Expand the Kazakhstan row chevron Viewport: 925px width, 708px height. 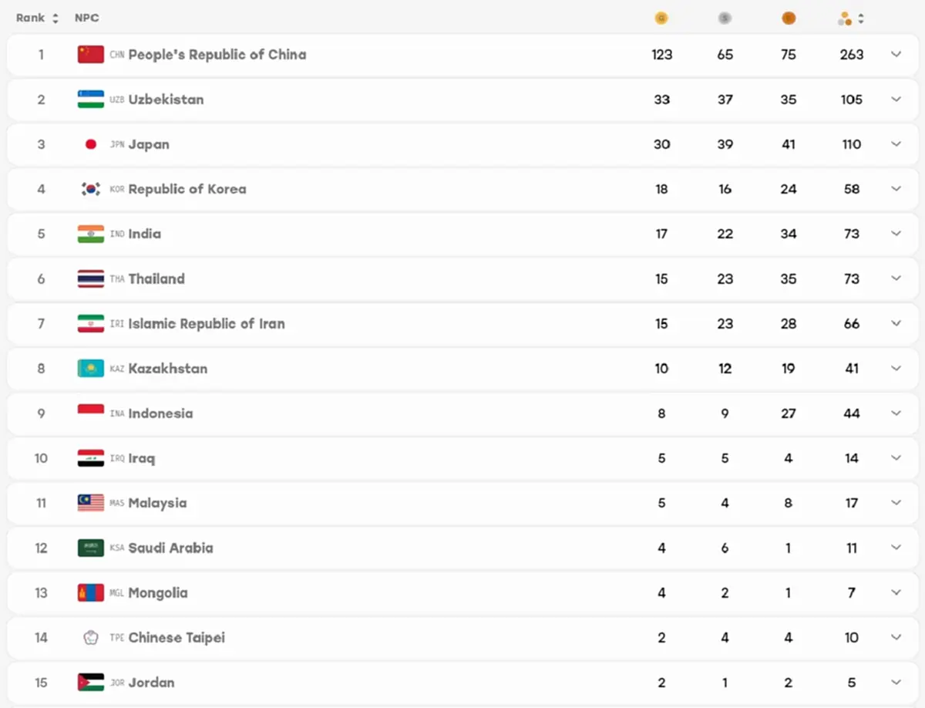896,368
